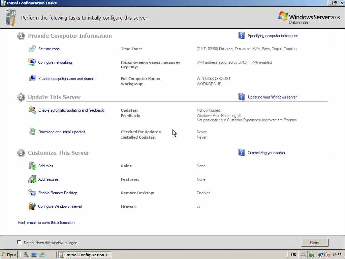Click the Configure Windows Firewall icon
The image size is (345, 259).
tap(32, 206)
